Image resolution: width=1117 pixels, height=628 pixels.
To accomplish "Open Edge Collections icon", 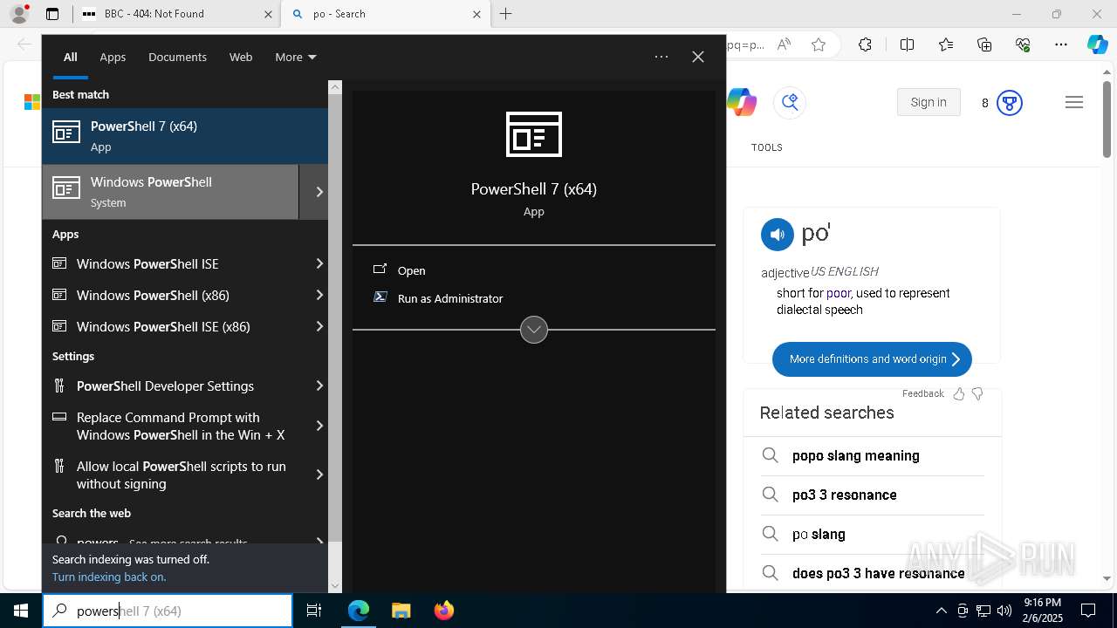I will tap(984, 44).
